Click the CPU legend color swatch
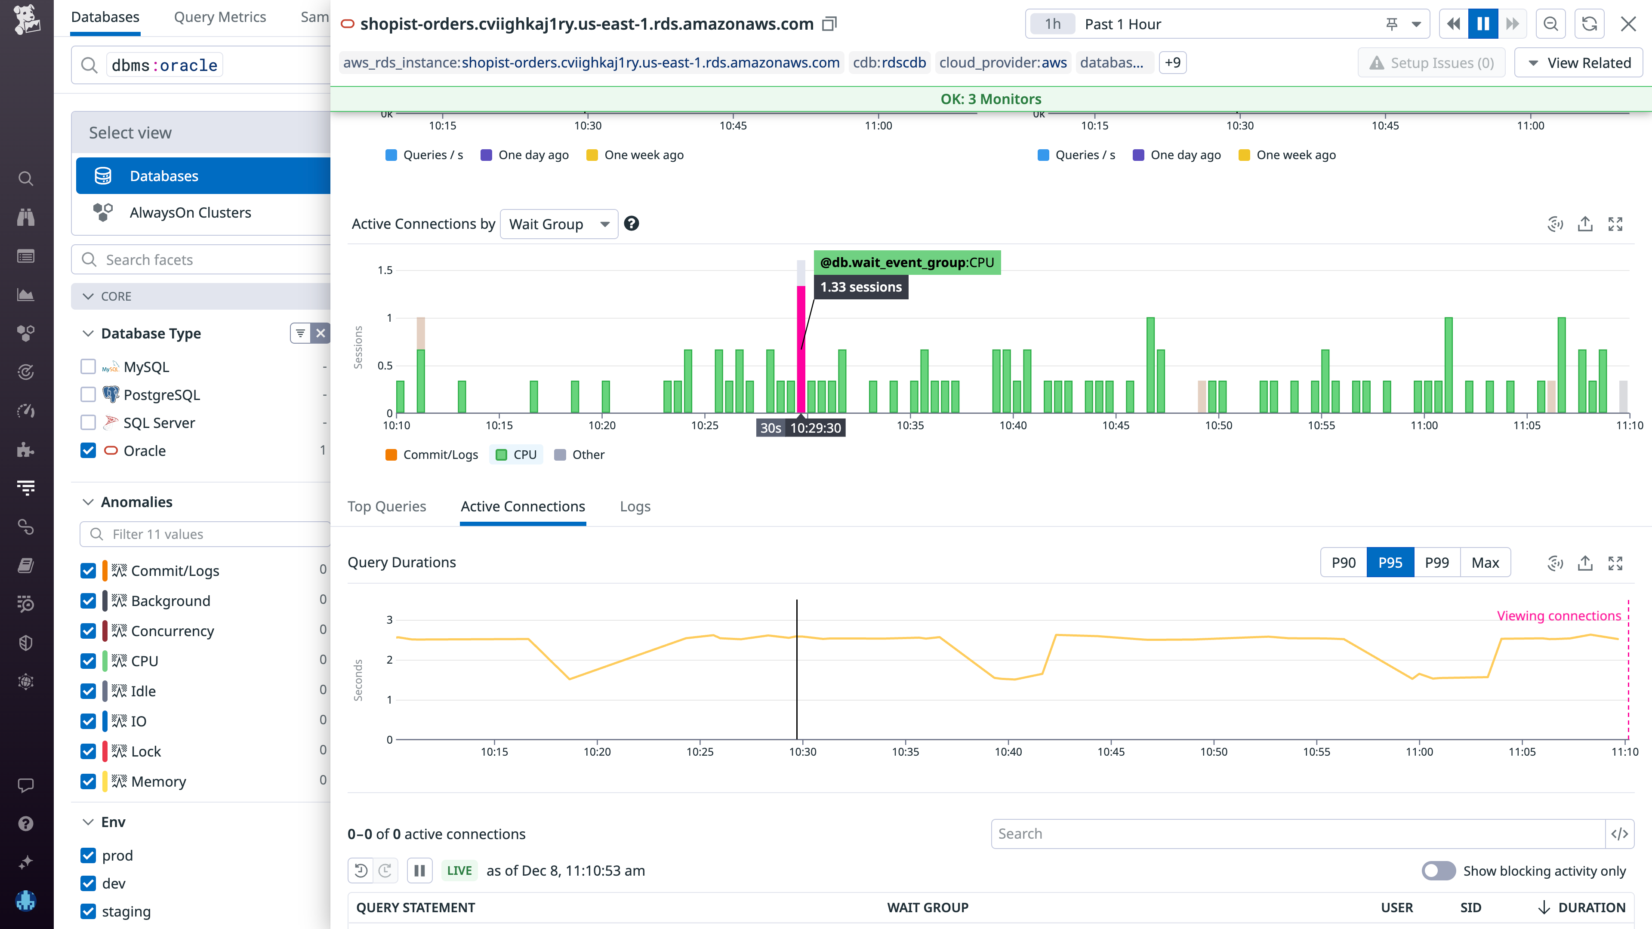Viewport: 1652px width, 929px height. click(x=502, y=454)
